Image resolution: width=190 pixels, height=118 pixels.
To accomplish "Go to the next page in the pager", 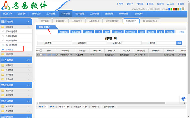I will 51,107.
